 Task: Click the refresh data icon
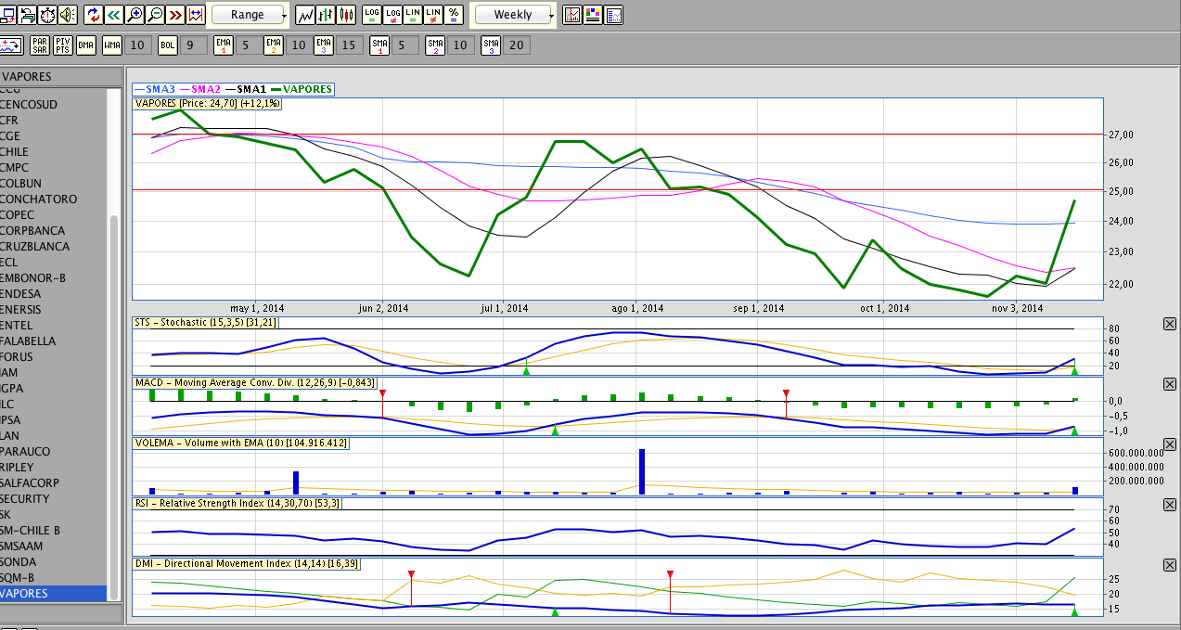94,15
